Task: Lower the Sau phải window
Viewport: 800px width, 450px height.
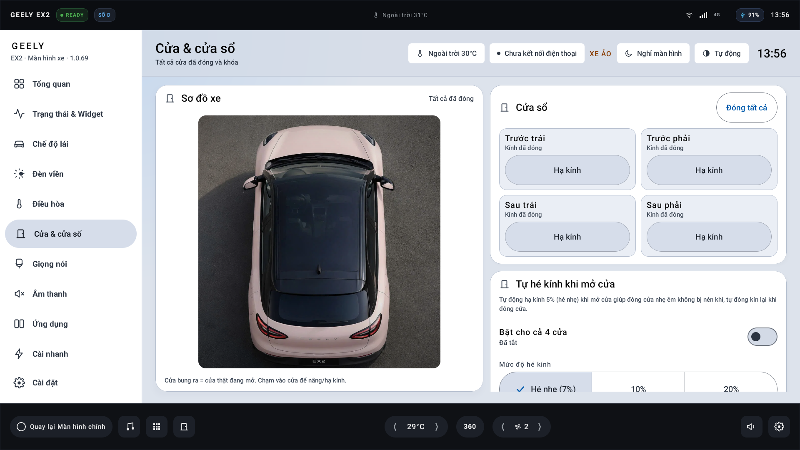Action: 709,237
